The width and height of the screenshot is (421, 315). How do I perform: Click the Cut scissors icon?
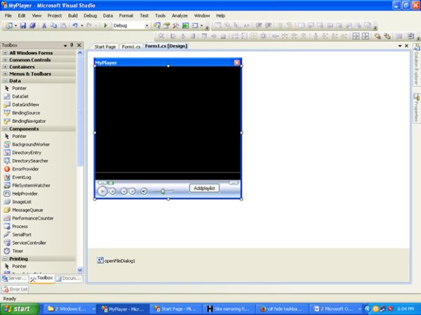44,25
